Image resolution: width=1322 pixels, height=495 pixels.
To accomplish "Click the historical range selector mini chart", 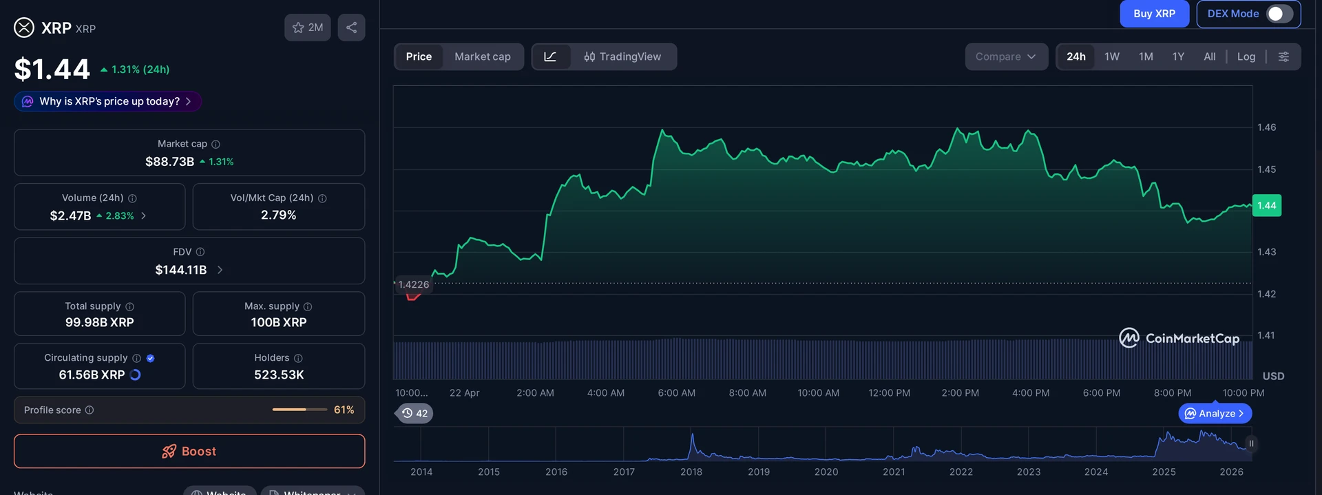I will point(823,444).
